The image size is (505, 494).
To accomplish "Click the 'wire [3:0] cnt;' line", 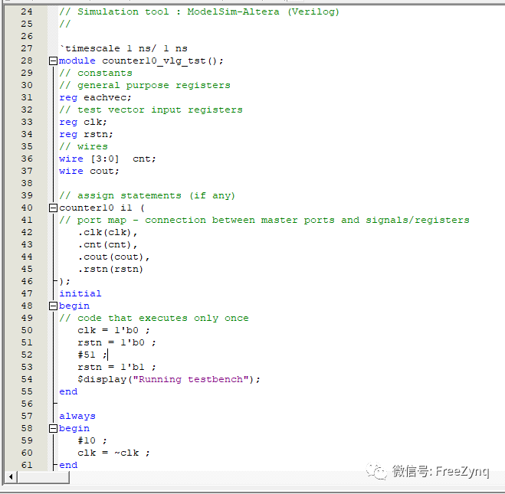I will click(107, 159).
